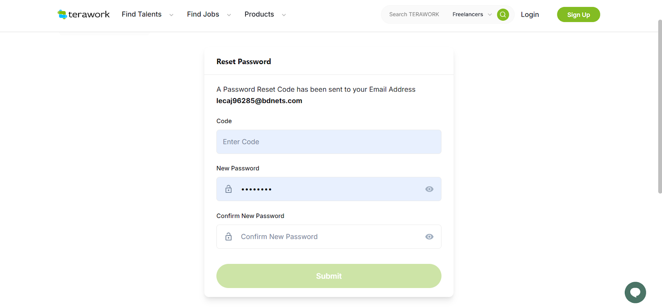This screenshot has height=307, width=662.
Task: Expand the Find Talents dropdown chevron
Action: point(171,15)
